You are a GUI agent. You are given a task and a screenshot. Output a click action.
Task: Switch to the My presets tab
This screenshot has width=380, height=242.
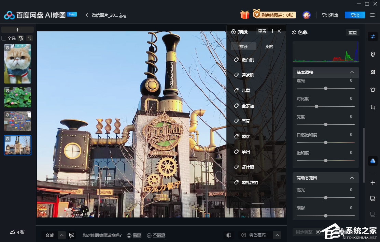click(x=269, y=46)
